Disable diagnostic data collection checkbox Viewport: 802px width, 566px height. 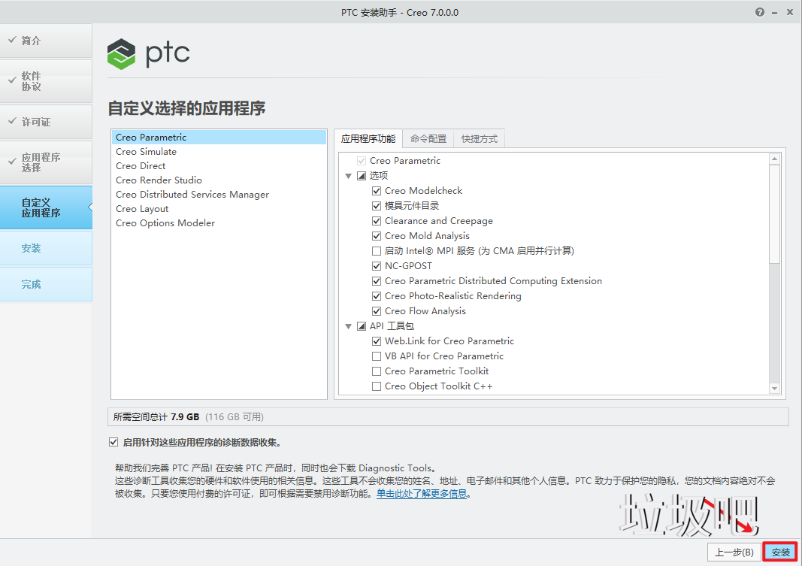click(x=113, y=442)
